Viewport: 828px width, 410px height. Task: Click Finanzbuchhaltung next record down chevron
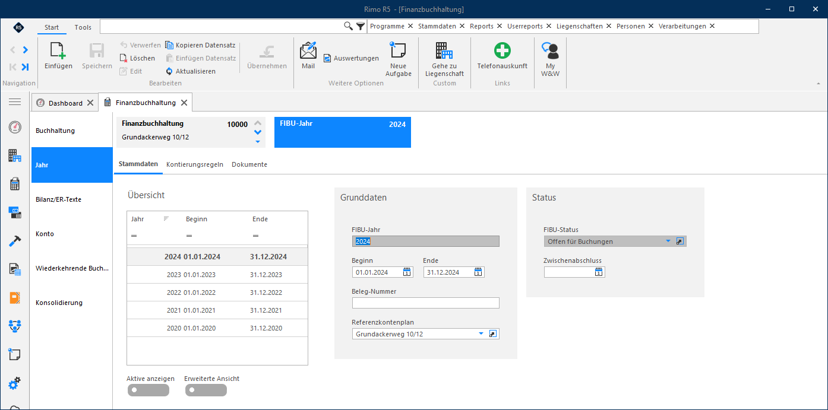coord(258,132)
